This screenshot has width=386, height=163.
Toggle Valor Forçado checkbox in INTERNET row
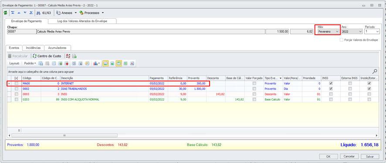(254, 83)
